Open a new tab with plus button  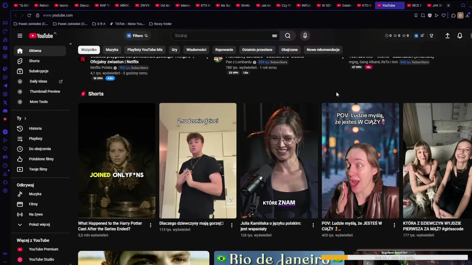click(448, 6)
